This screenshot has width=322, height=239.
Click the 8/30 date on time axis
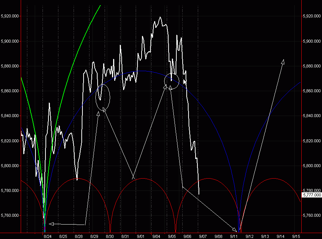pyautogui.click(x=110, y=236)
